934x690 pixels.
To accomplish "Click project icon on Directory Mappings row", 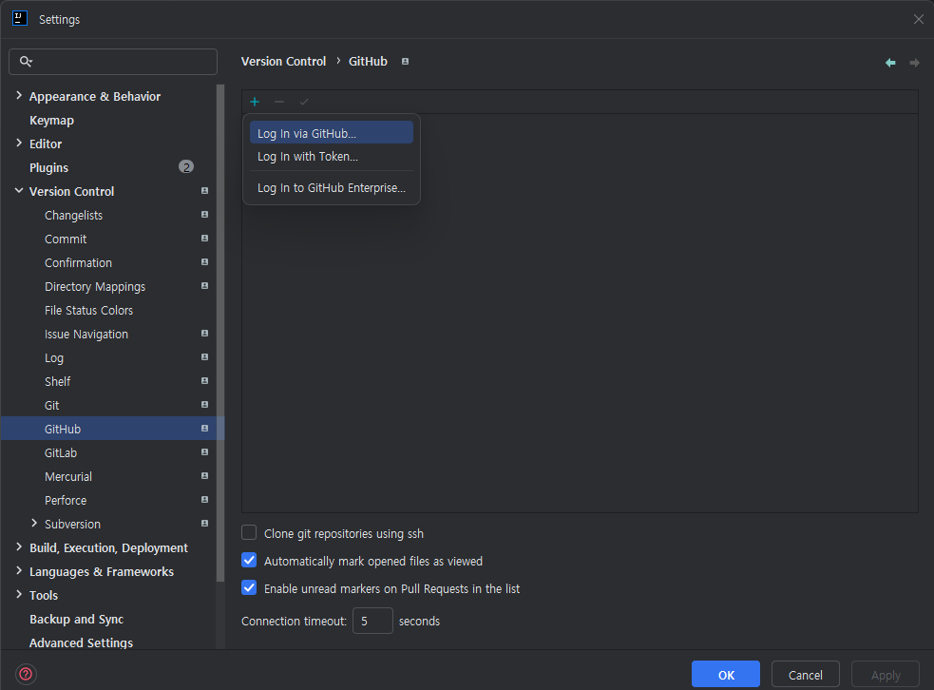I will tap(205, 286).
